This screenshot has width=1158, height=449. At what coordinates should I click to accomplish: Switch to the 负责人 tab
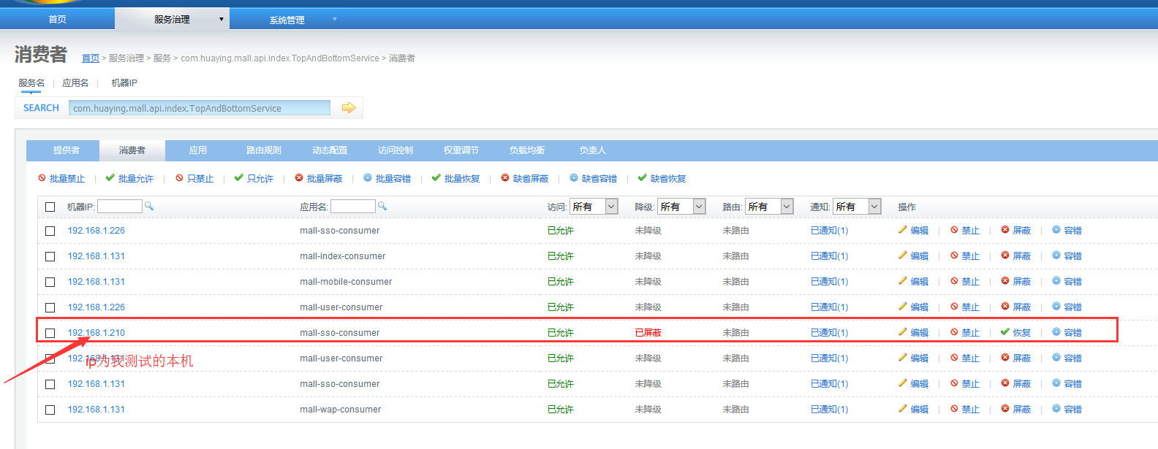tap(593, 150)
